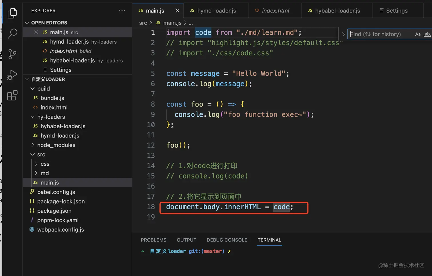This screenshot has height=276, width=432.
Task: Click src in the breadcrumb path
Action: 143,23
